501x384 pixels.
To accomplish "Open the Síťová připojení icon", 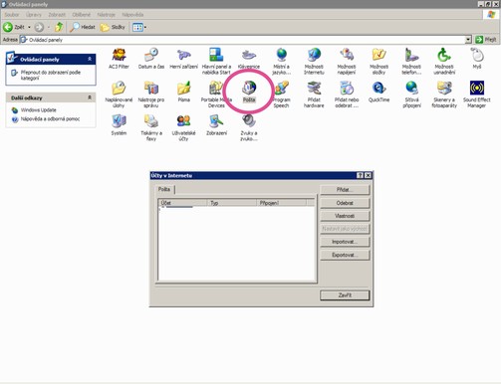I will [411, 95].
